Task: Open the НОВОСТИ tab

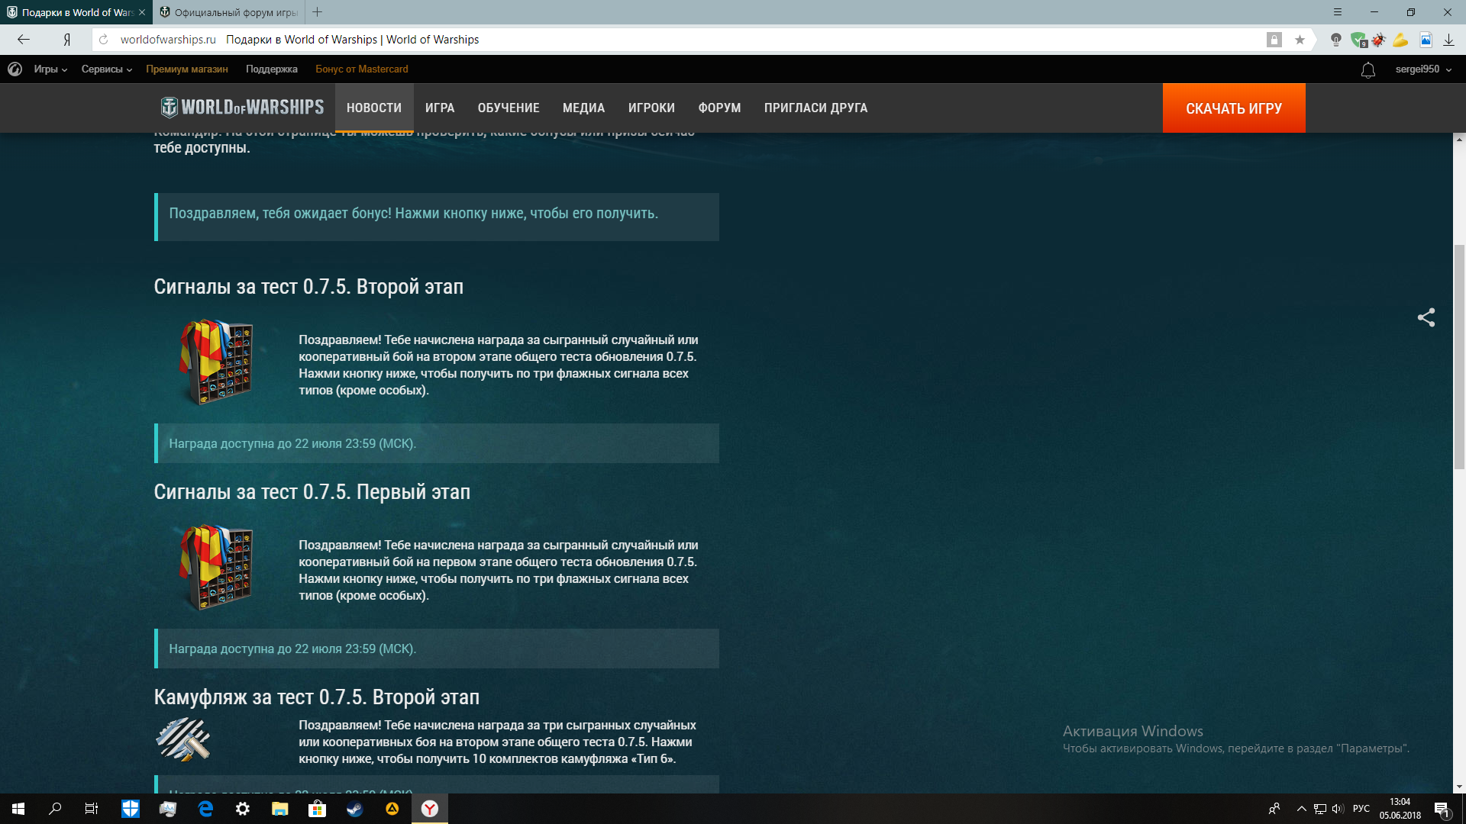Action: (374, 108)
